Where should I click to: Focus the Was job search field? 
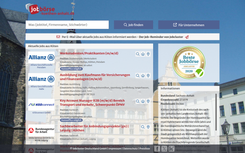(x=67, y=24)
